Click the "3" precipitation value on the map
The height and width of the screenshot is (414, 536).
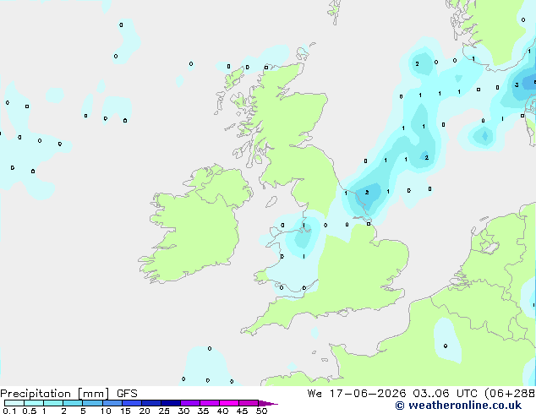[517, 84]
